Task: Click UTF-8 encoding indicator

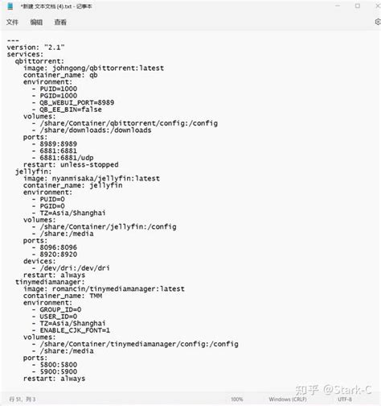Action: point(345,400)
